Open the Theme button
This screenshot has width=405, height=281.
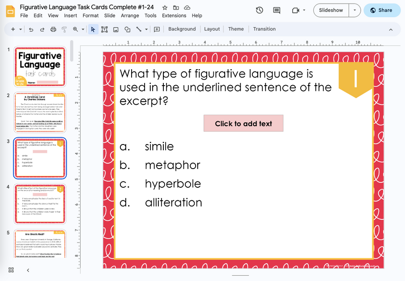point(236,29)
